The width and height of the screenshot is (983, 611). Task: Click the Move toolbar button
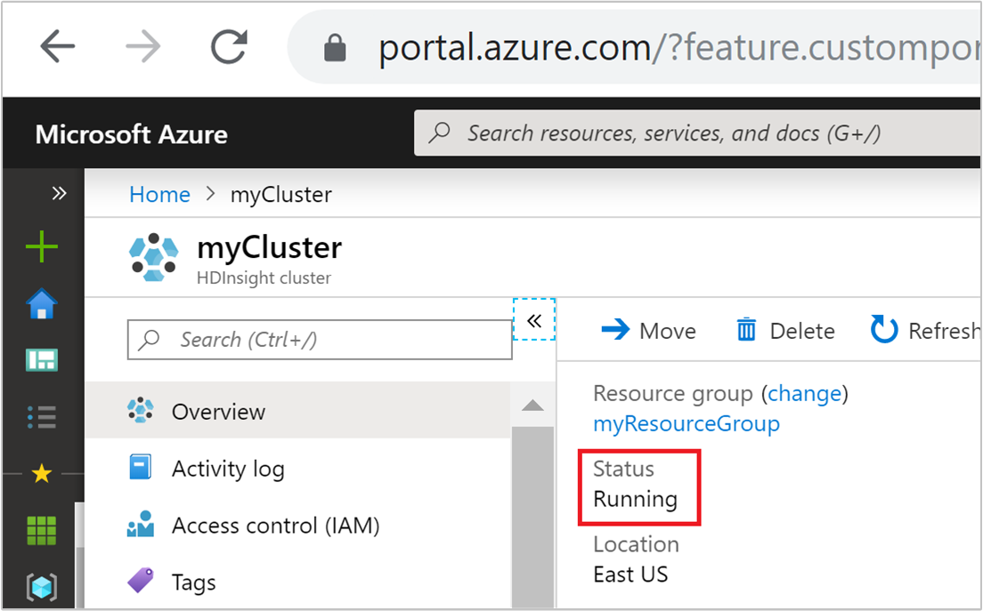649,331
